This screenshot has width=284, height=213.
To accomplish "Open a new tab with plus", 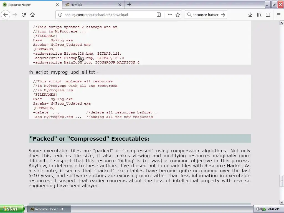I will (x=129, y=4).
